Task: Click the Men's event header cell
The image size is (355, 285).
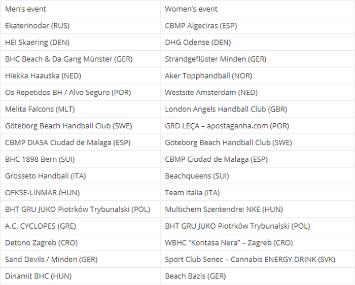Action: [x=25, y=9]
